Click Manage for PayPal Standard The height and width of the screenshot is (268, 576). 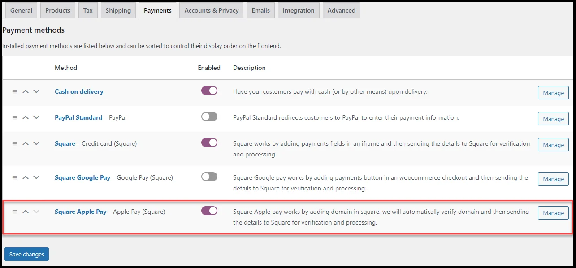tap(553, 119)
